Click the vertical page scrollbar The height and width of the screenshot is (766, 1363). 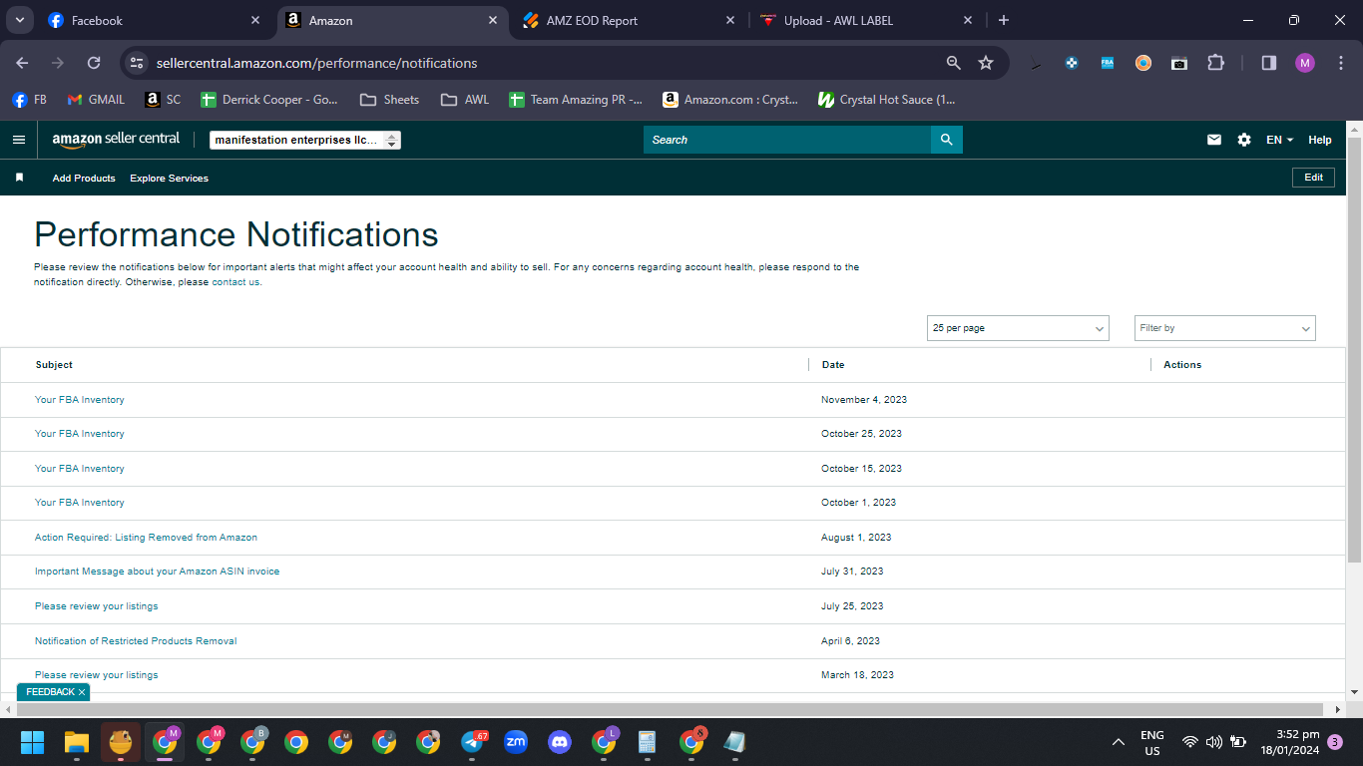(x=1354, y=349)
